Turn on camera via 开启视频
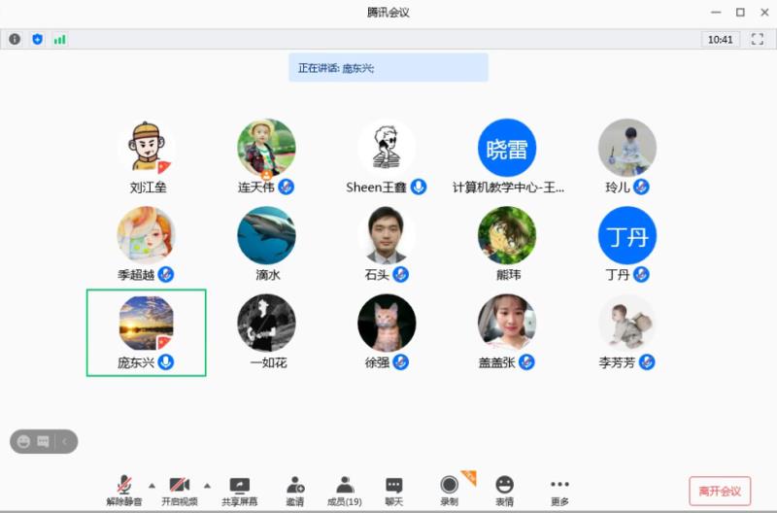The width and height of the screenshot is (777, 513). tap(179, 491)
